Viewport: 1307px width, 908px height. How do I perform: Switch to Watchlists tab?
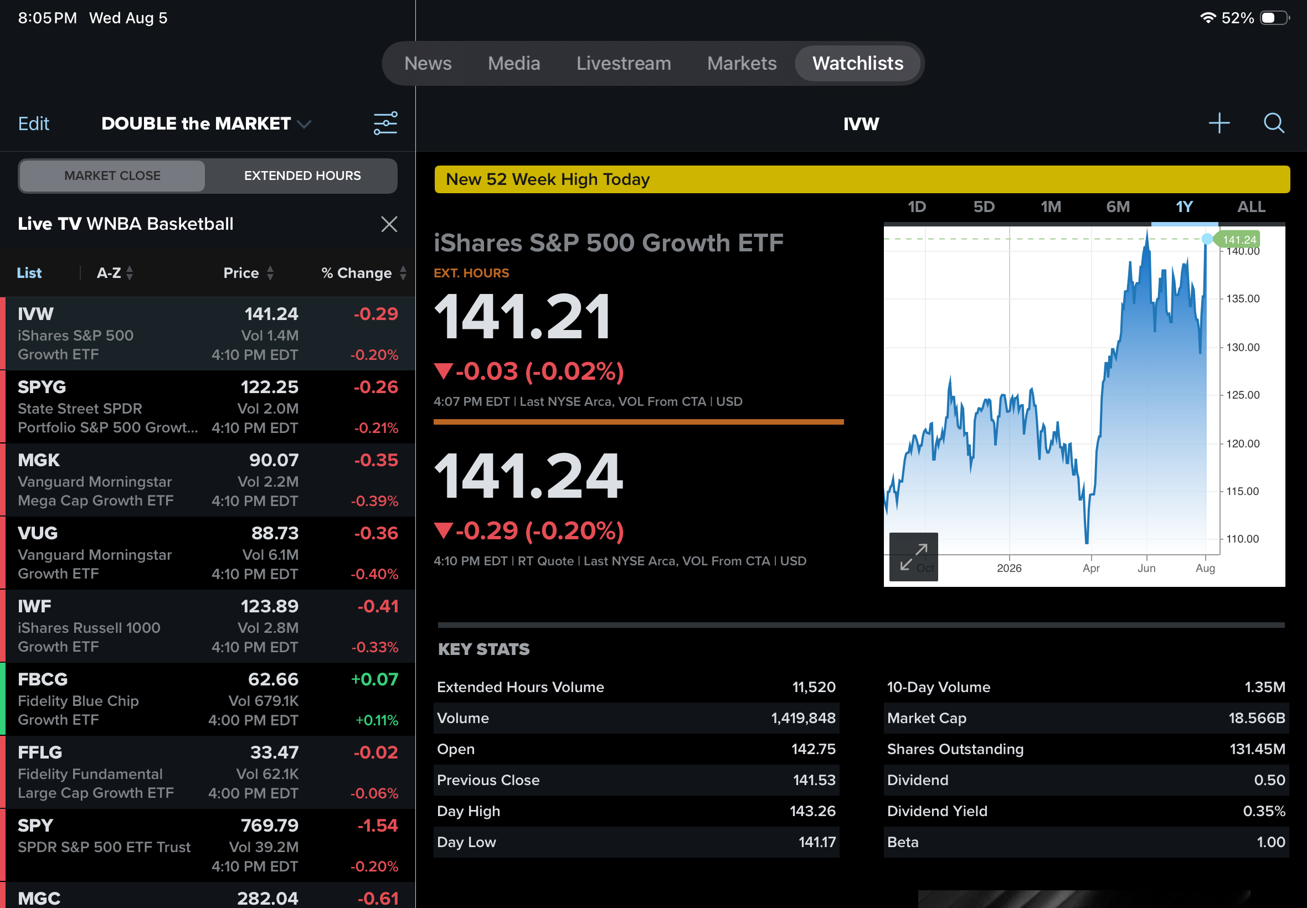[857, 63]
